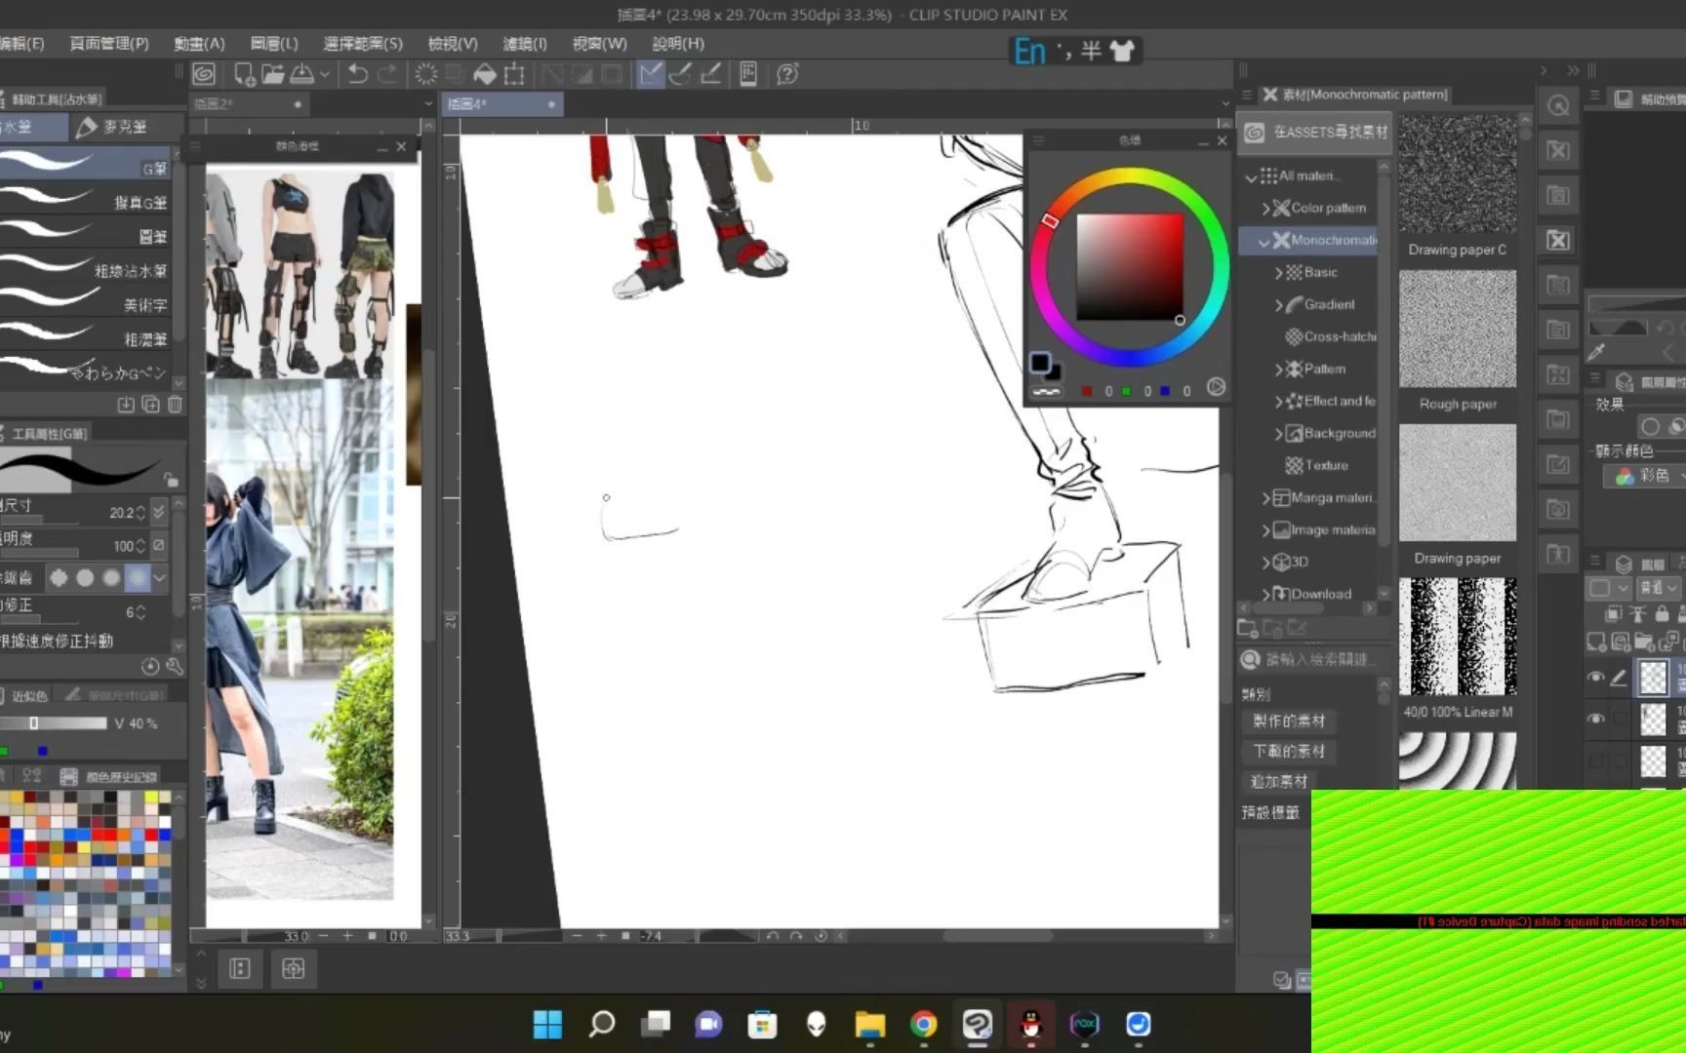The height and width of the screenshot is (1053, 1686).
Task: Open the Layer (L) menu
Action: (274, 43)
